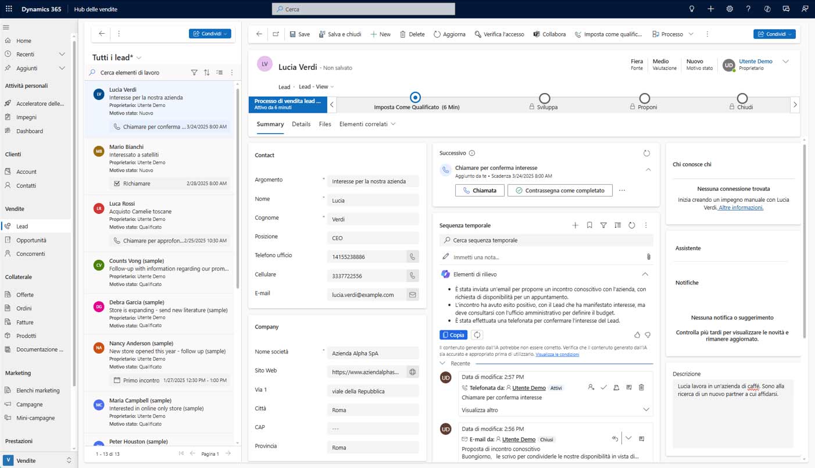Viewport: 815px width, 468px height.
Task: Collapse the Elementi di rilievo section
Action: pos(645,274)
